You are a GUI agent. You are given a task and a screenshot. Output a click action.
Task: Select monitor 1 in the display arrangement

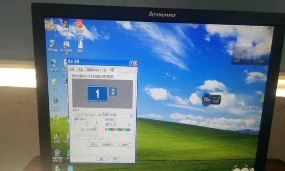point(97,94)
